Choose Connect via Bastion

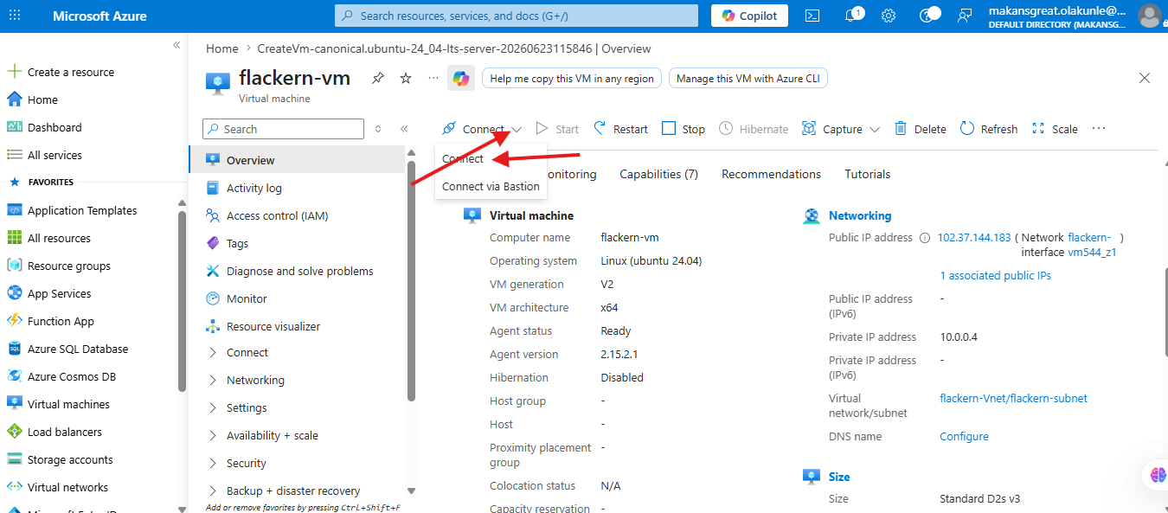click(x=491, y=186)
